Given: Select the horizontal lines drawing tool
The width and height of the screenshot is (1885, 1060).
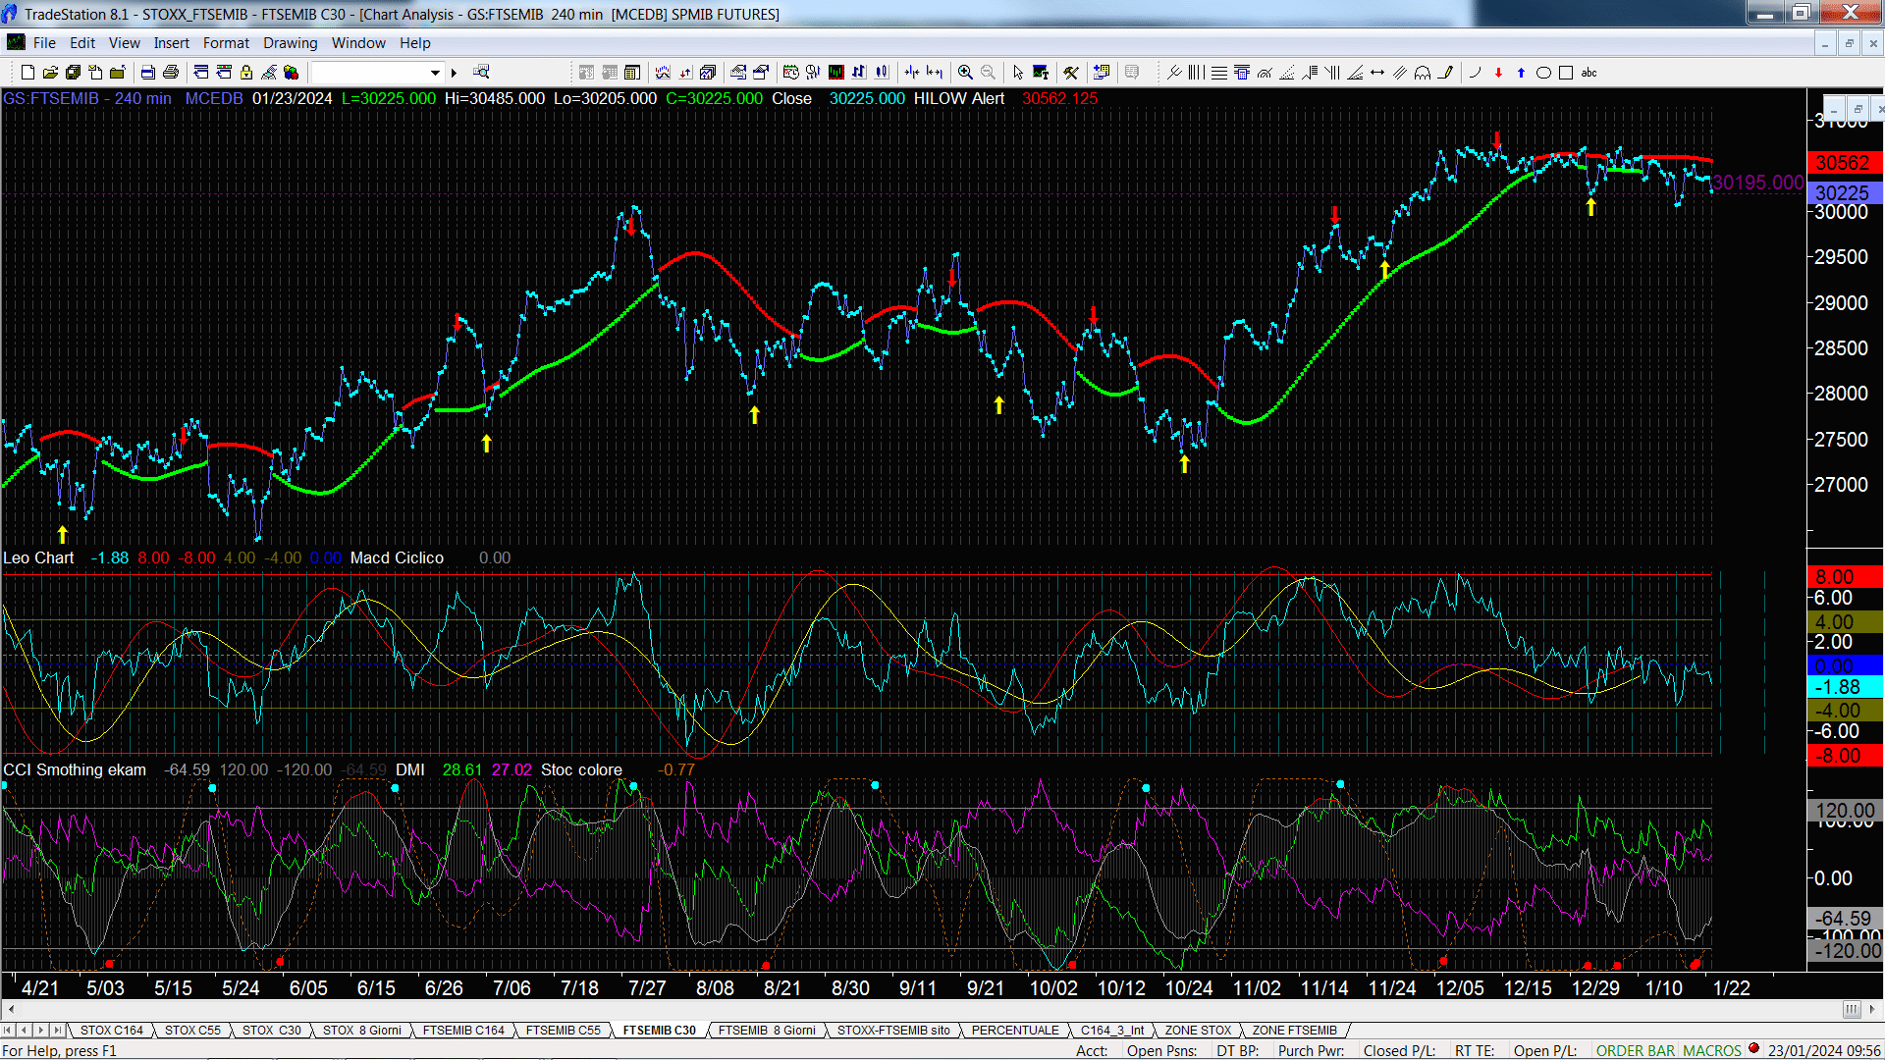Looking at the screenshot, I should pos(1219,73).
